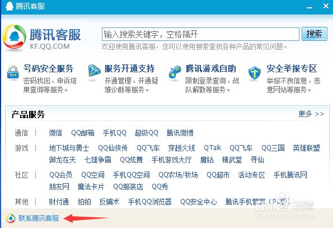This screenshot has height=228, width=333.
Task: Click the padlock icon for account security service
Action: (13, 72)
